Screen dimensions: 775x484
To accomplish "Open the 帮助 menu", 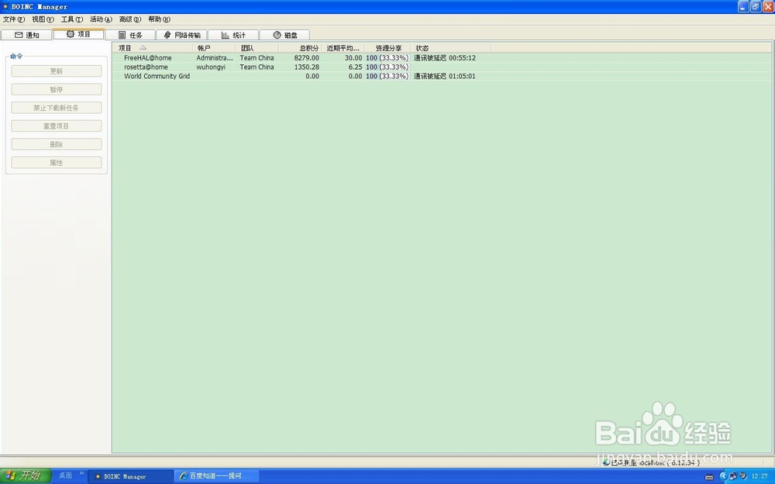I will pyautogui.click(x=159, y=19).
